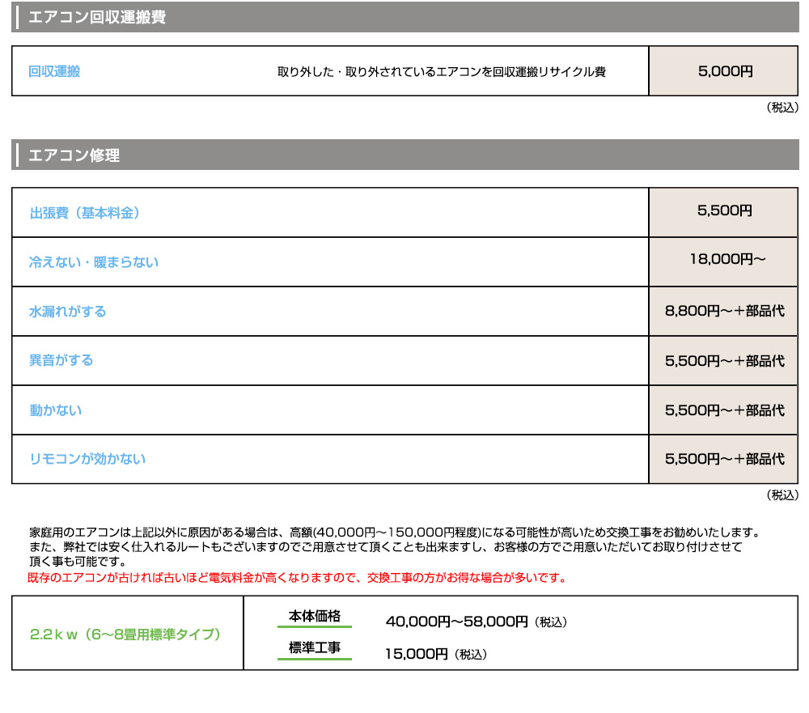This screenshot has height=713, width=809.
Task: Click the 15,000円 installation price text
Action: pos(417,652)
